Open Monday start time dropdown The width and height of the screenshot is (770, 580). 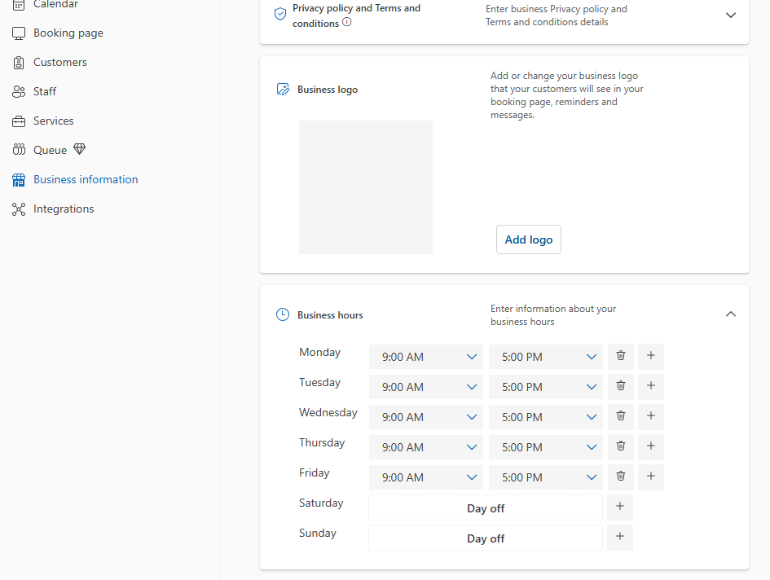point(426,357)
